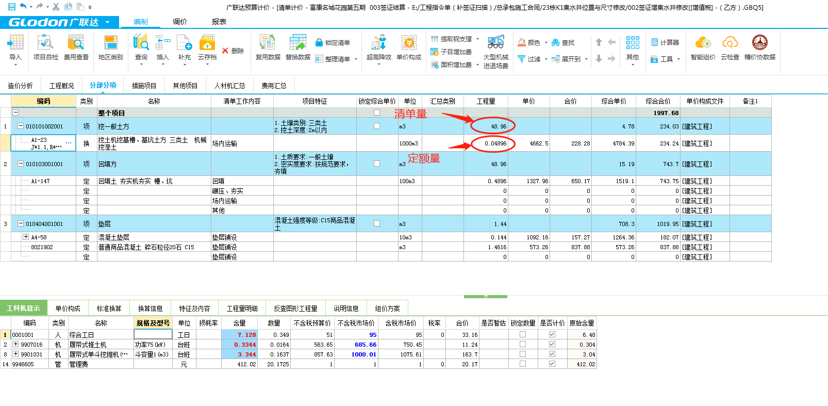Toggle 锁定数量 checkbox for 履带式推土机 row
828x406 pixels.
(x=523, y=344)
